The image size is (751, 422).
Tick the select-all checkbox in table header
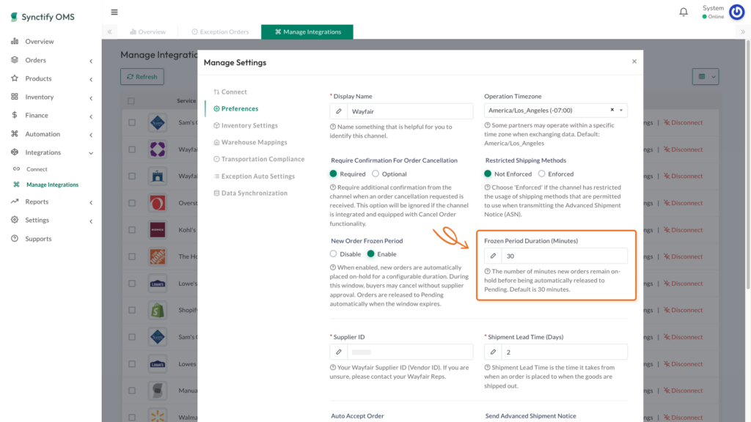pyautogui.click(x=131, y=101)
